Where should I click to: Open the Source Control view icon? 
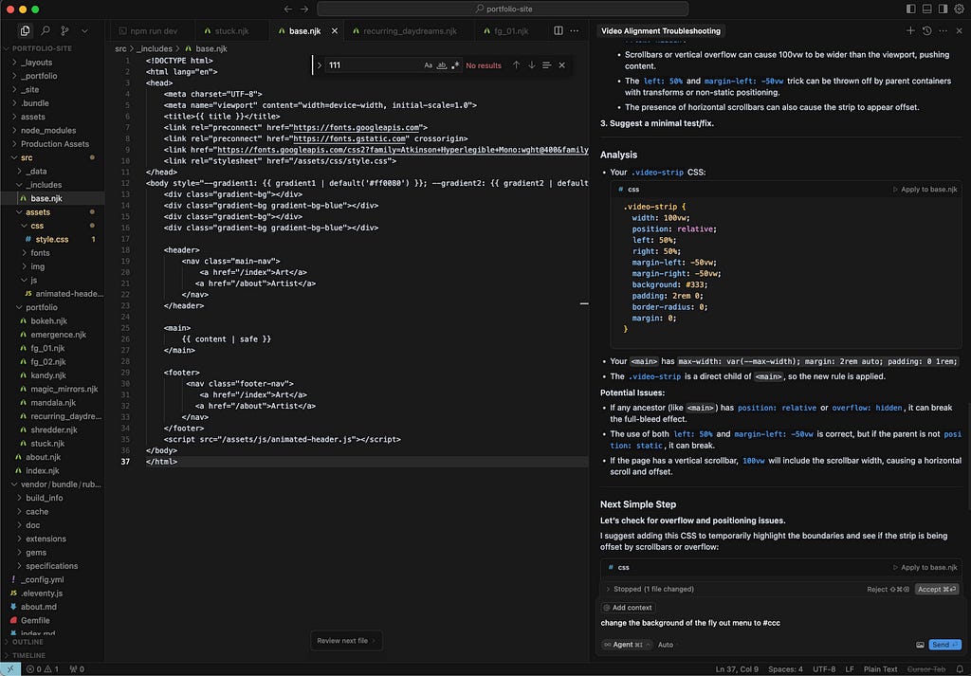point(64,30)
